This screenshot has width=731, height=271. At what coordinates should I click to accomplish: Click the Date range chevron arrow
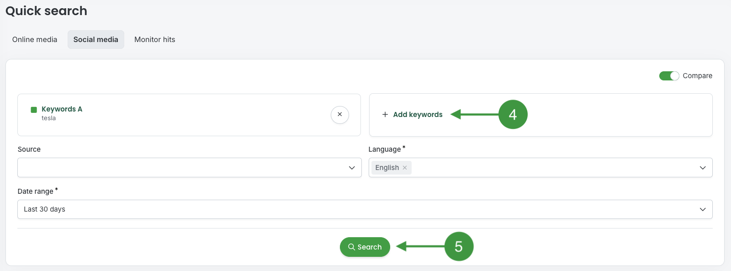coord(703,209)
